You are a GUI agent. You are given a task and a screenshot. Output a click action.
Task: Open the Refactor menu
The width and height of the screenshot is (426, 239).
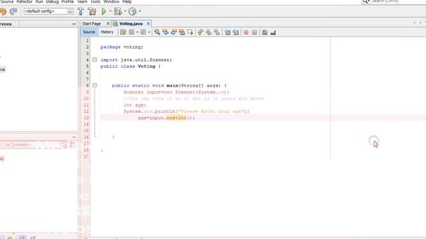click(25, 1)
